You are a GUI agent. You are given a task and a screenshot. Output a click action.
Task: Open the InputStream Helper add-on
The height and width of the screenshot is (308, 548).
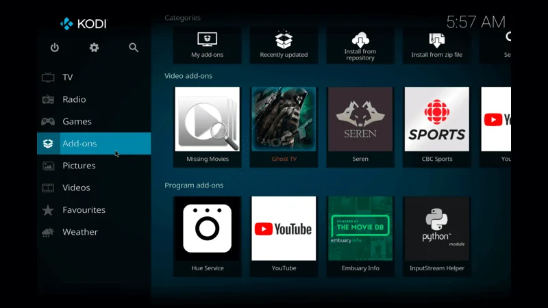tap(437, 236)
